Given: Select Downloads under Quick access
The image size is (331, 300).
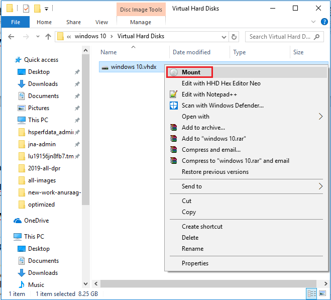Looking at the screenshot, I should coord(43,84).
